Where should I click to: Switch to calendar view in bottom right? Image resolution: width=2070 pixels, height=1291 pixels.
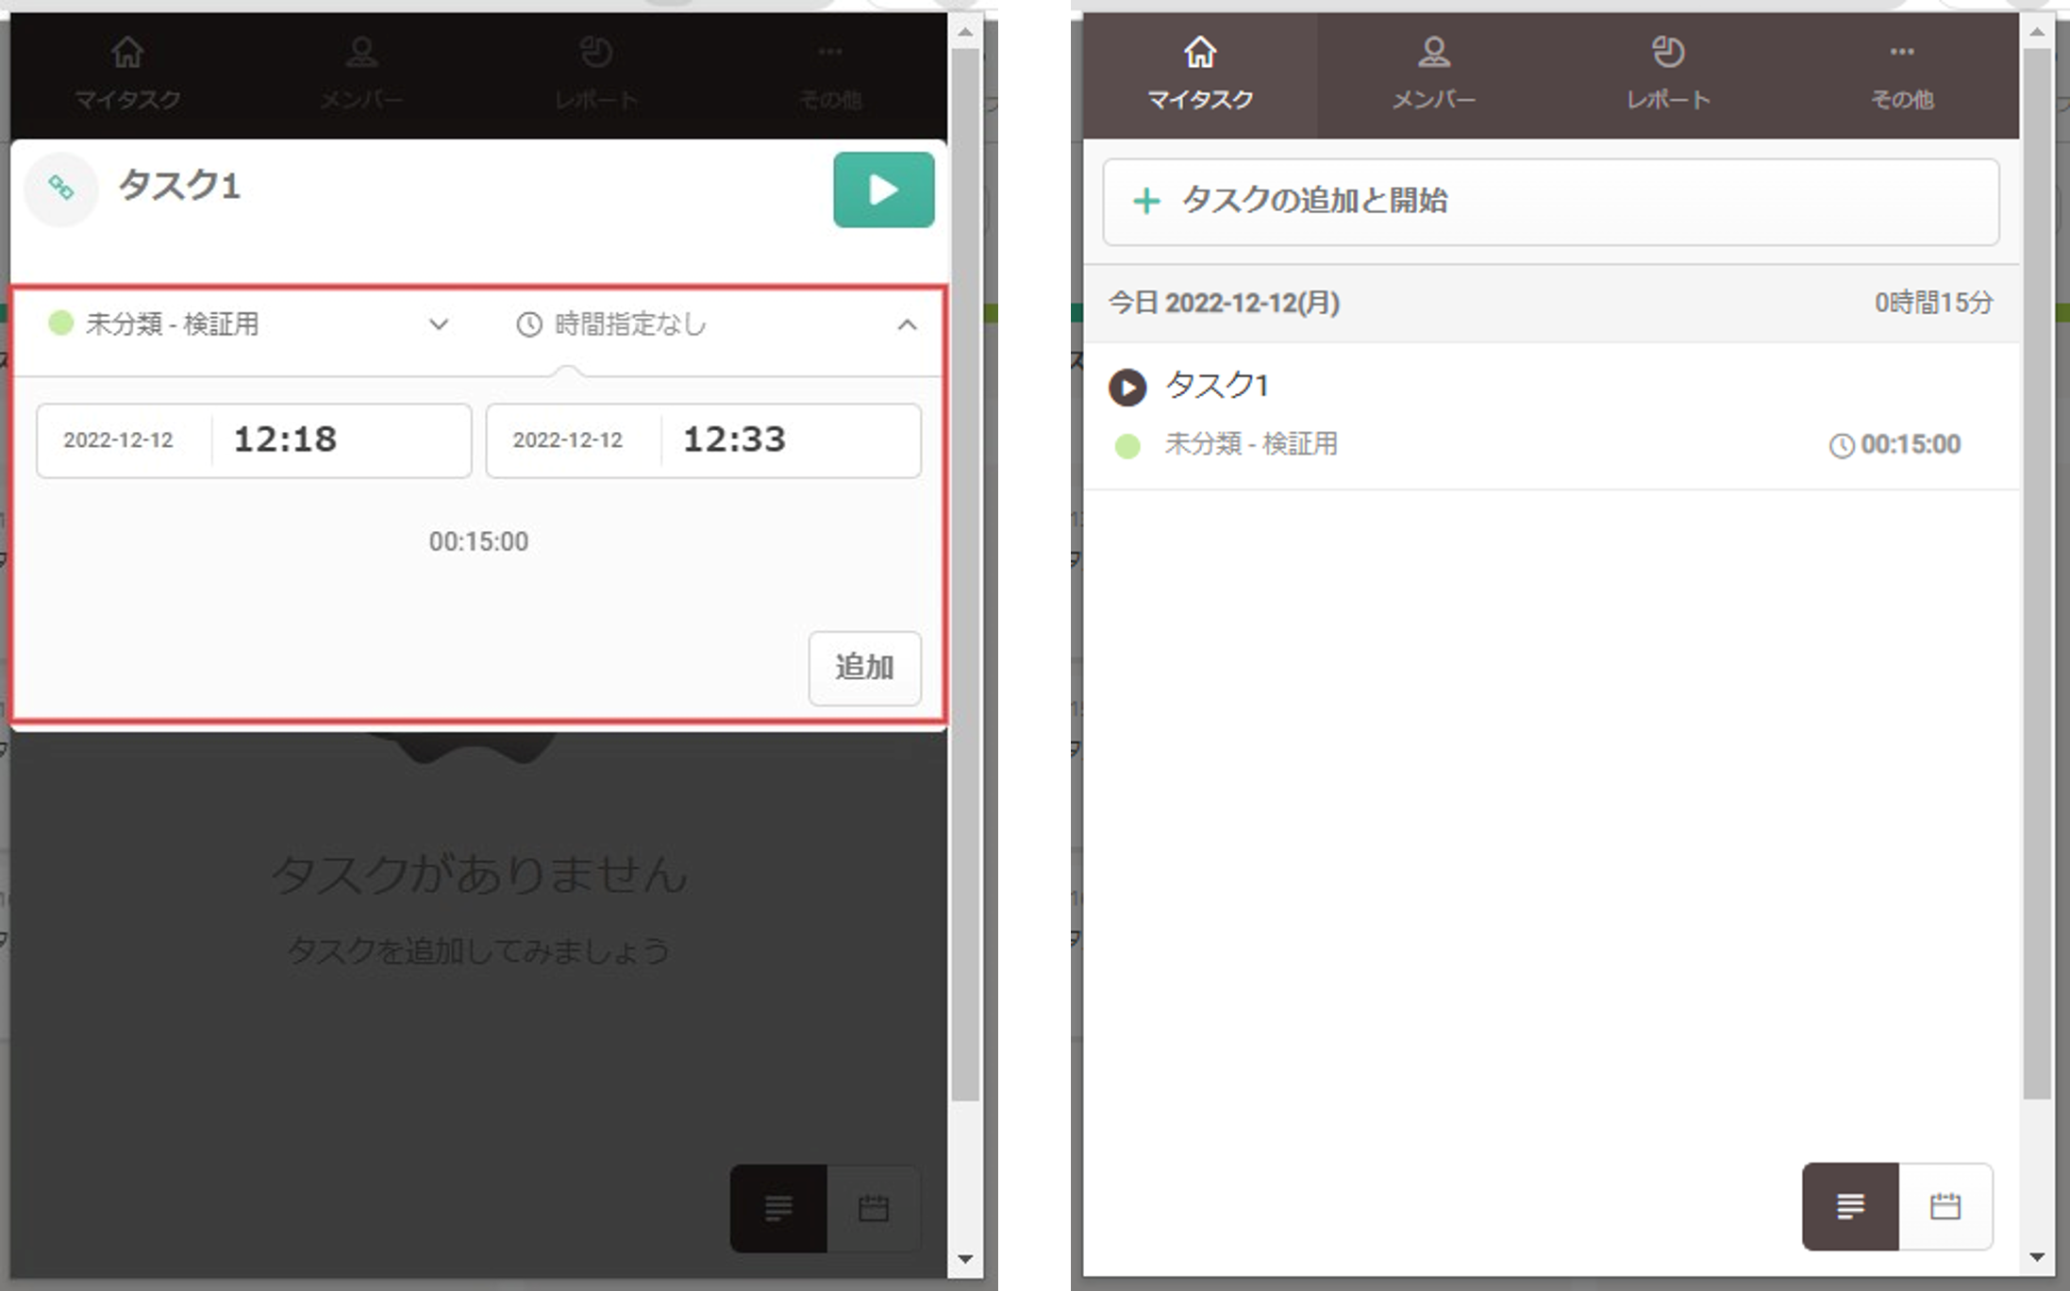(x=1945, y=1207)
